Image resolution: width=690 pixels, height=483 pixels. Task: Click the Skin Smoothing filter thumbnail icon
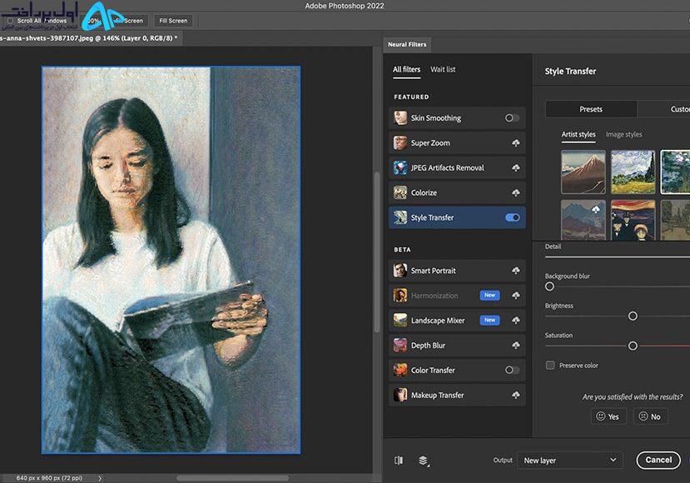click(x=400, y=118)
